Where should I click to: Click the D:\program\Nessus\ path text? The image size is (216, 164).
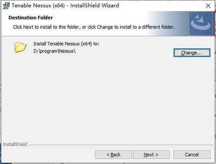(x=55, y=51)
